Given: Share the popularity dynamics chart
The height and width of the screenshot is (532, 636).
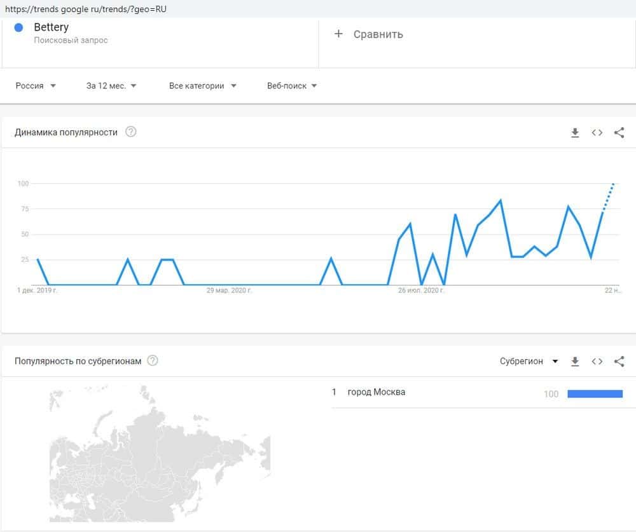Looking at the screenshot, I should tap(619, 133).
